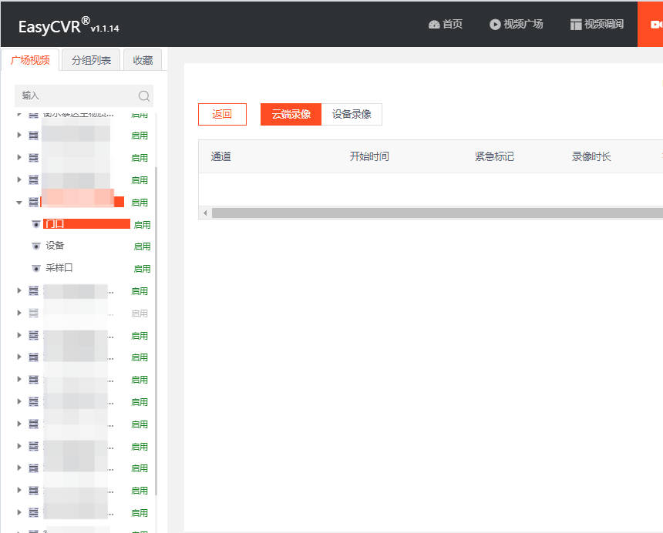Click 启用 status on 采样口 row
This screenshot has height=533, width=663.
coord(142,269)
